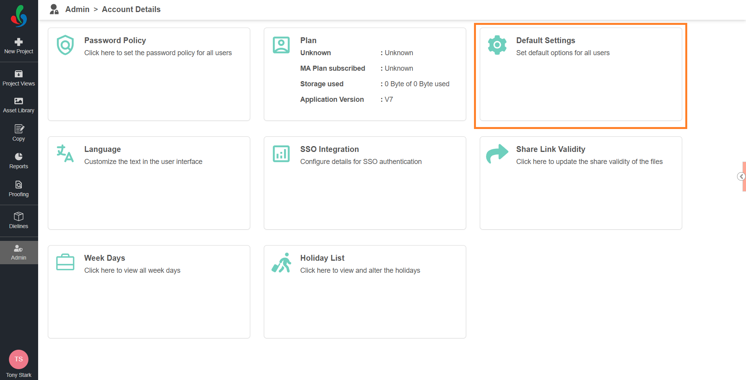Screen dimensions: 746x380
Task: Click the Password Policy shield icon
Action: point(65,45)
